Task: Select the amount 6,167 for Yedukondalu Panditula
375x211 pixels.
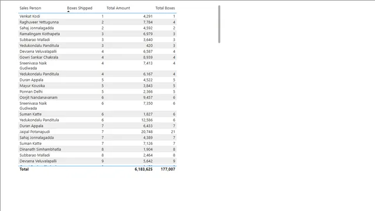Action: pyautogui.click(x=148, y=74)
